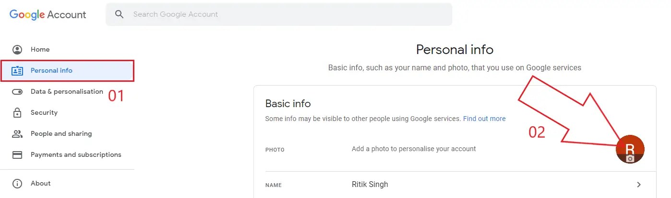Viewport: 671px width, 198px height.
Task: Open Data & personalisation settings
Action: pos(67,92)
